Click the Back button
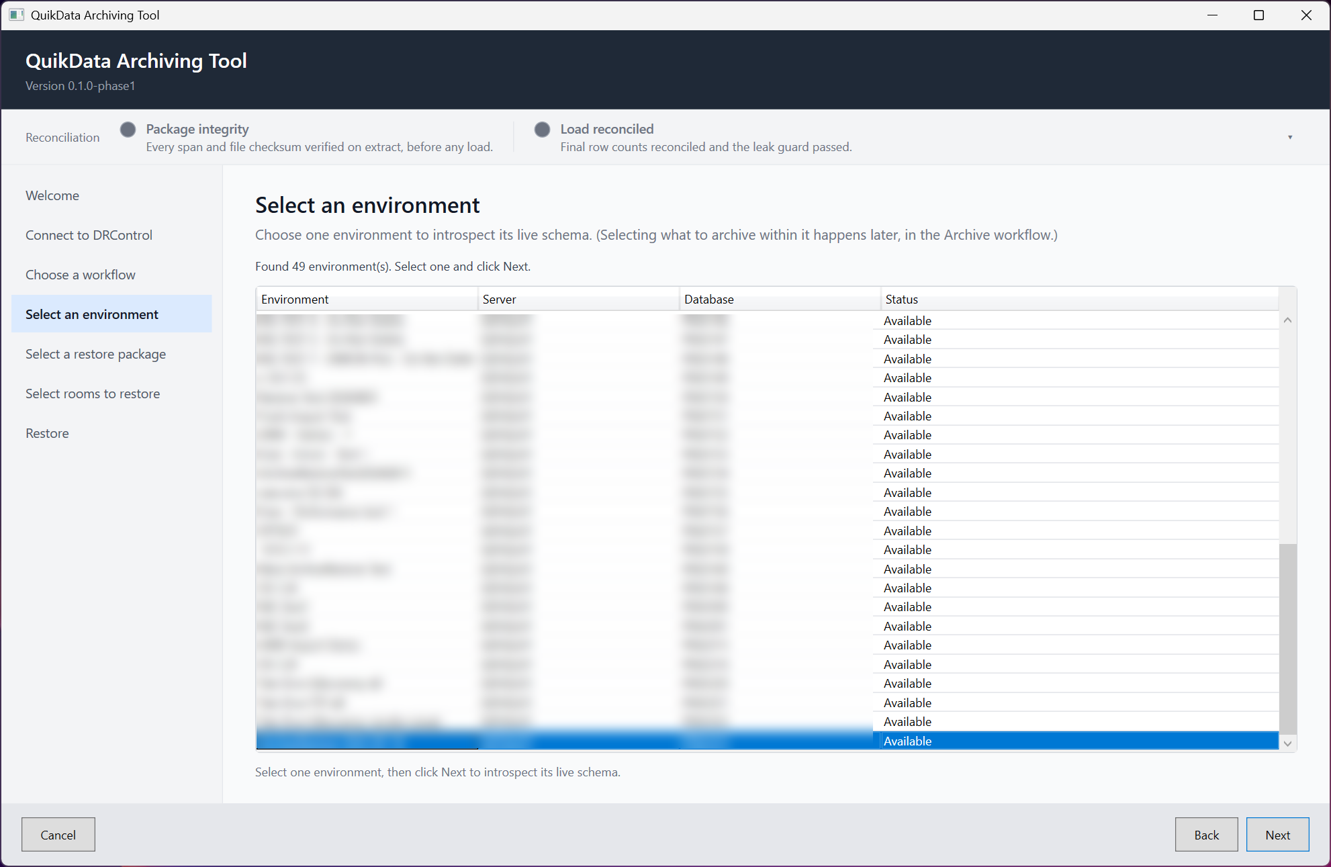 (1206, 835)
